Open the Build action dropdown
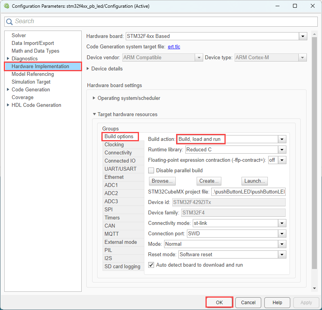This screenshot has height=310, width=322. tap(282, 139)
